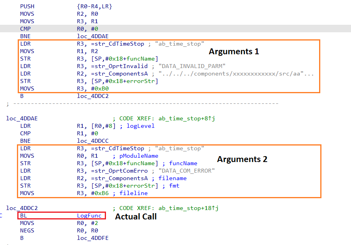Click str_OprtComErro string reference
351x245 pixels.
pyautogui.click(x=119, y=171)
